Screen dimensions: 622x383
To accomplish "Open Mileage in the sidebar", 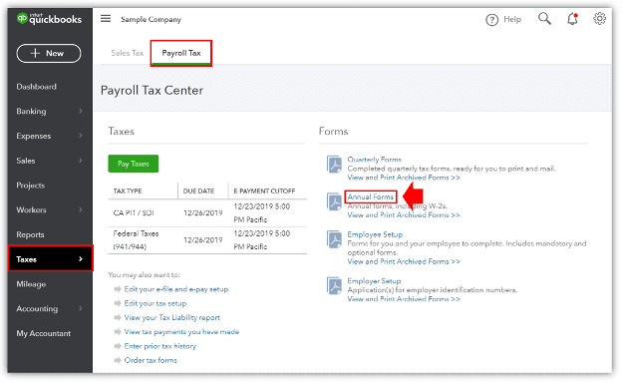I will (x=31, y=284).
